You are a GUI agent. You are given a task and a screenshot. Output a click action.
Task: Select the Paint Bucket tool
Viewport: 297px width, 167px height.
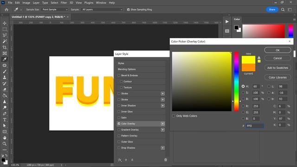5,96
